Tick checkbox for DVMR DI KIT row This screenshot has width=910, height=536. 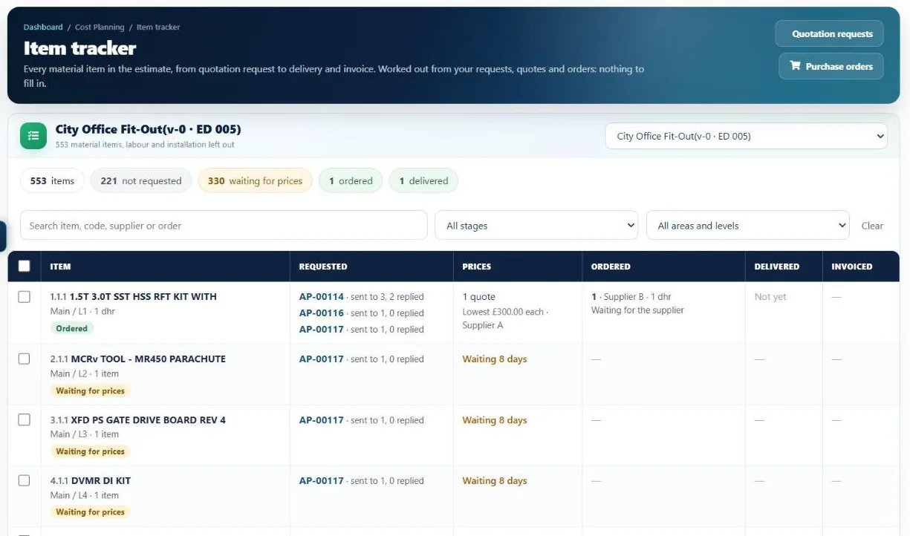pos(25,480)
